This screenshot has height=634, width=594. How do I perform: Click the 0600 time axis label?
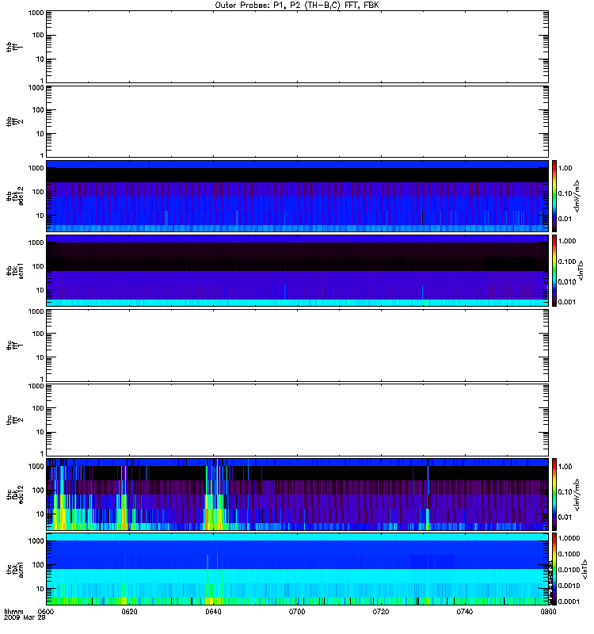[x=47, y=612]
